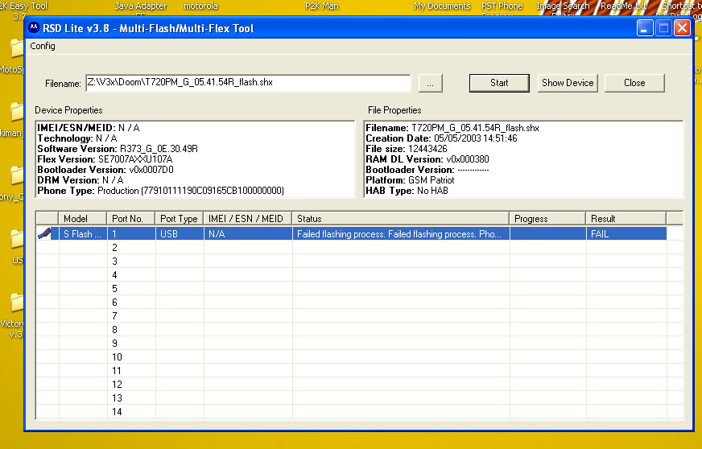Select the PST Phone desktop shortcut label

coord(502,6)
